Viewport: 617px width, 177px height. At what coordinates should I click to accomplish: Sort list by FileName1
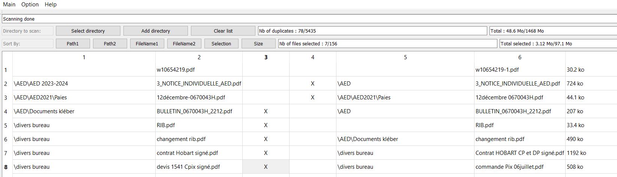147,43
